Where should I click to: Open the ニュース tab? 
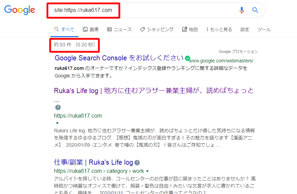119,29
